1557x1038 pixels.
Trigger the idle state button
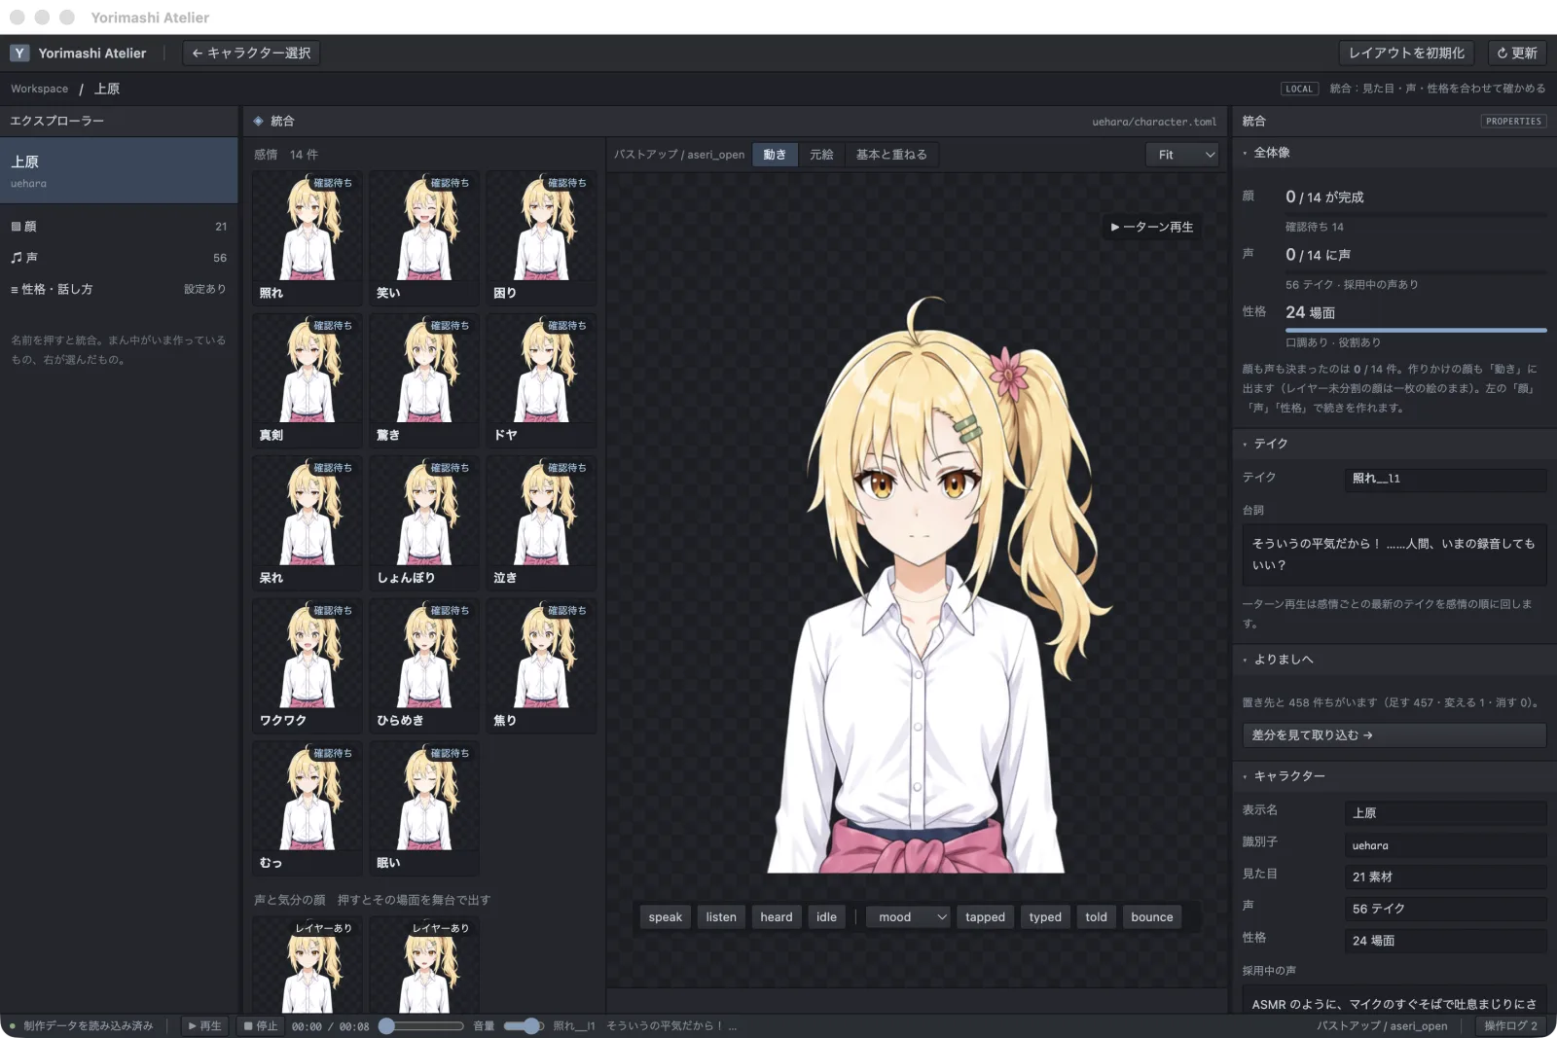(x=826, y=917)
